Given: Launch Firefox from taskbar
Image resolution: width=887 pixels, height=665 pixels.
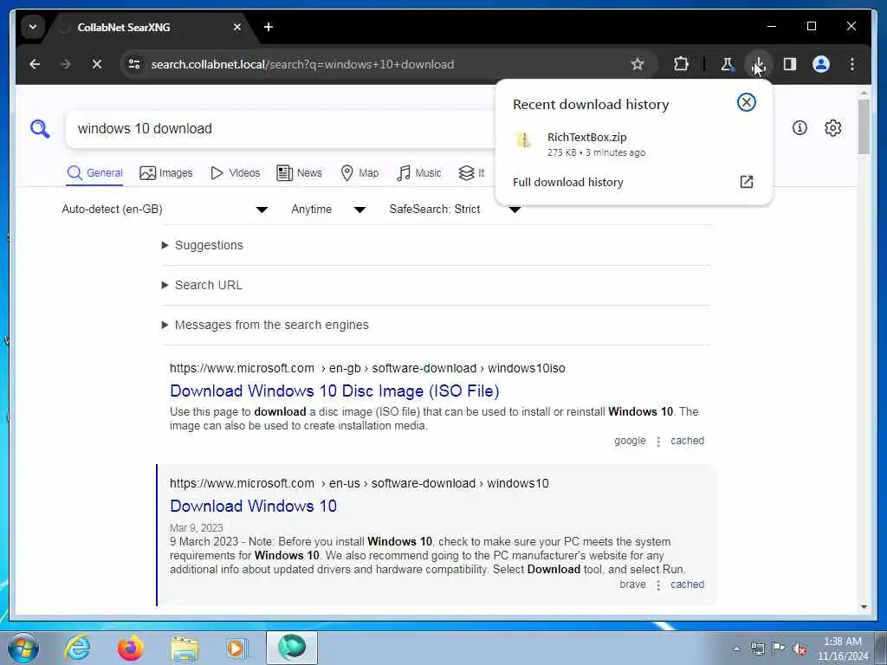Looking at the screenshot, I should point(131,648).
